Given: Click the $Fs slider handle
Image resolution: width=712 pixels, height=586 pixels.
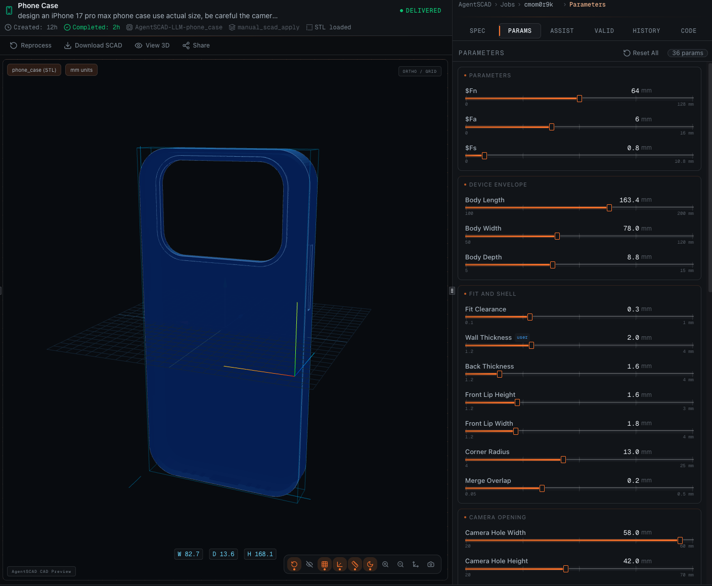Looking at the screenshot, I should coord(484,156).
